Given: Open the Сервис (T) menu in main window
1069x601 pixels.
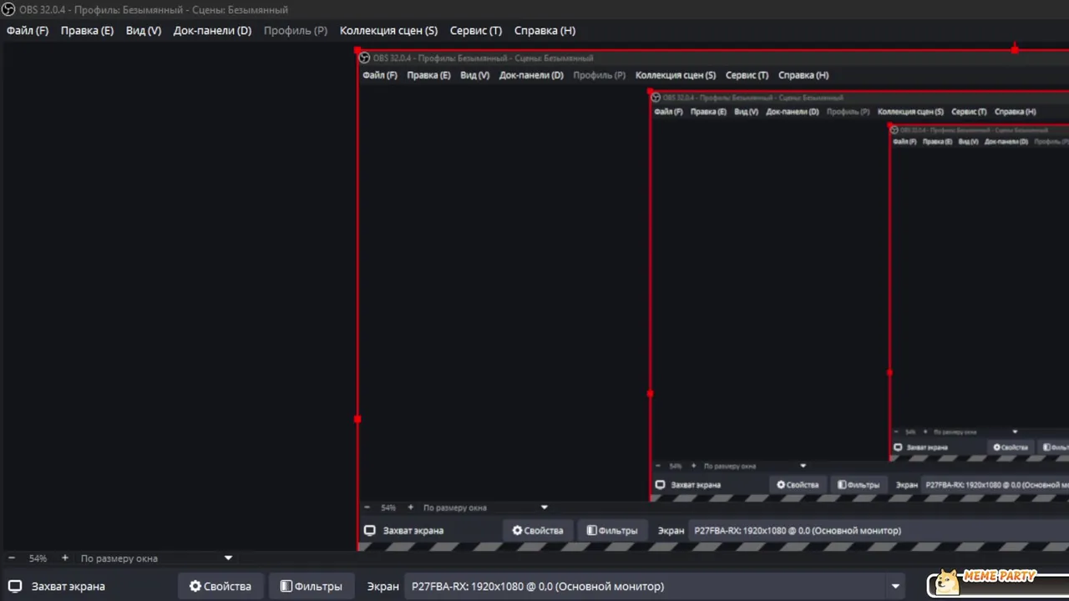Looking at the screenshot, I should 476,30.
